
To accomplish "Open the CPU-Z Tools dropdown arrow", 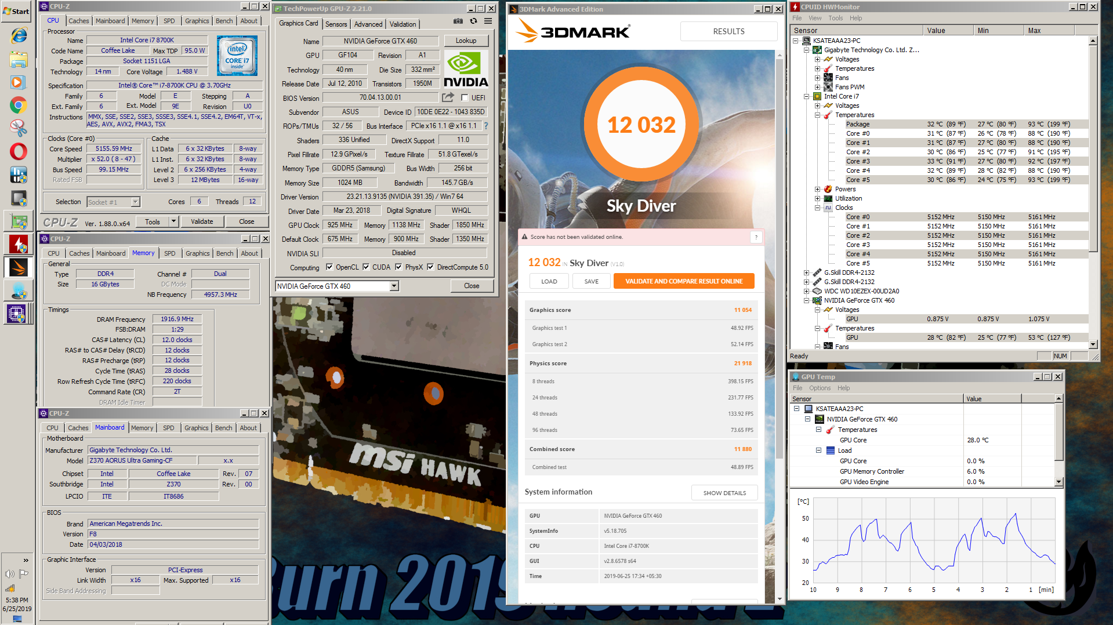I will (x=173, y=221).
